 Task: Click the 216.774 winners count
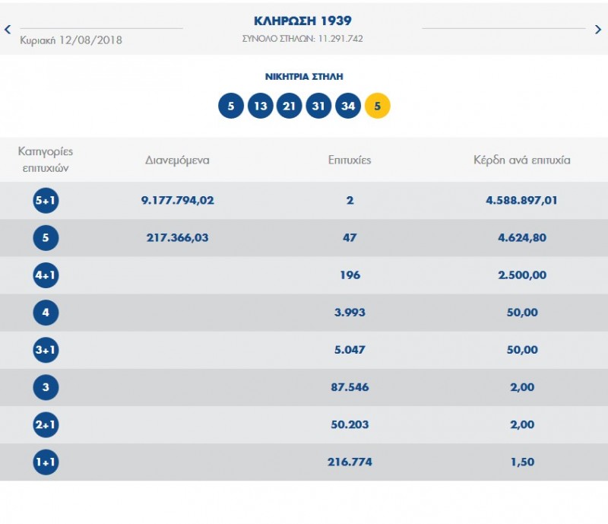350,462
